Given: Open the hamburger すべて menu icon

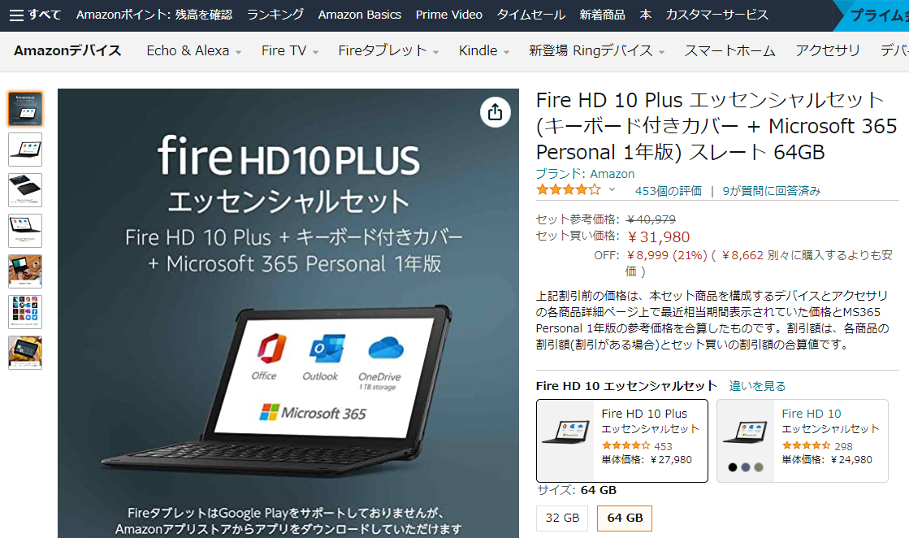Looking at the screenshot, I should (x=17, y=15).
